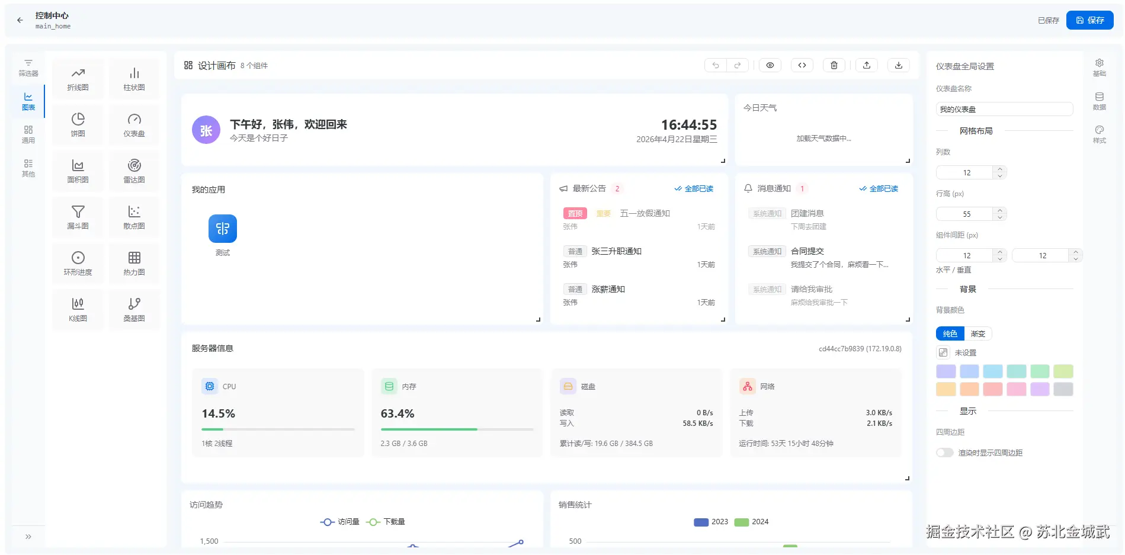Image resolution: width=1125 pixels, height=555 pixels.
Task: Expand the left sidebar with double chevron
Action: tap(28, 537)
